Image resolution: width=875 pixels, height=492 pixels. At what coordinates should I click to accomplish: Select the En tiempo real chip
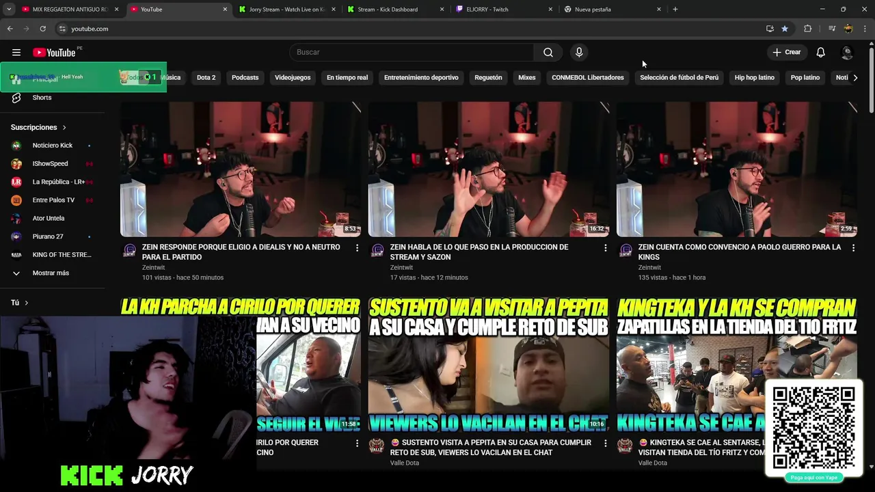(x=347, y=78)
